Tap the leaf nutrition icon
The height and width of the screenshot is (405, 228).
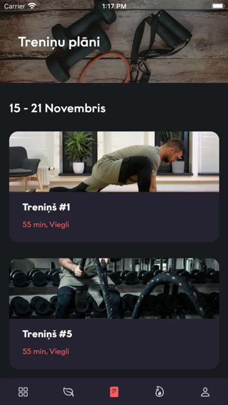68,392
